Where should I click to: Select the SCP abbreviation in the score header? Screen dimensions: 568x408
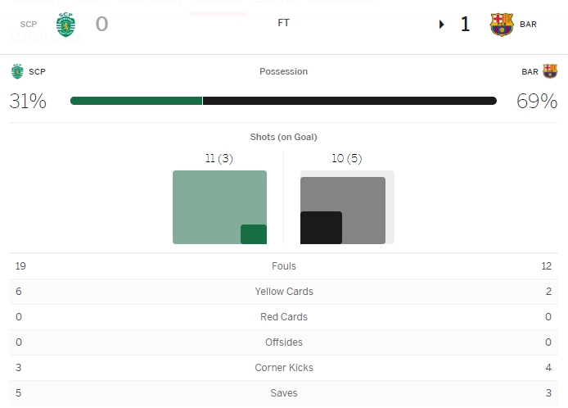[29, 25]
